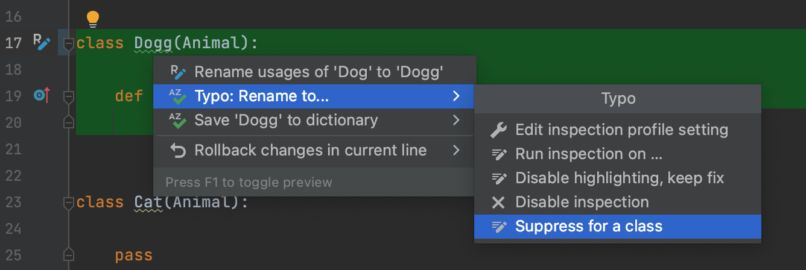Click the rename refactoring gutter icon on line 17
The image size is (806, 270).
tap(41, 42)
